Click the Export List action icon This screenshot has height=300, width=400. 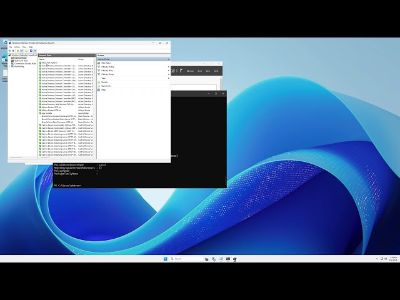pos(99,86)
